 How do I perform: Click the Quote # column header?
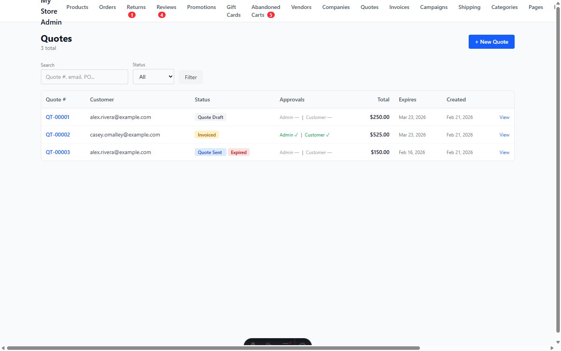56,99
